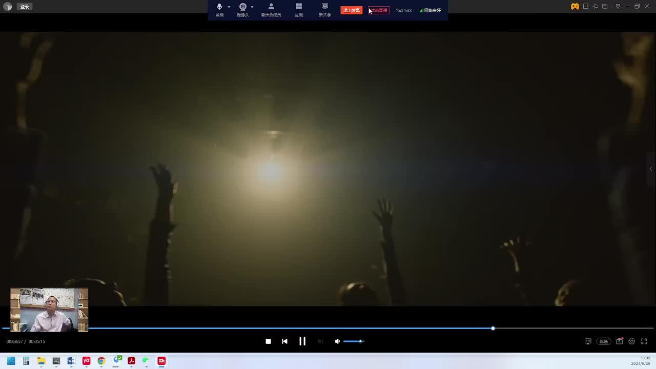Image resolution: width=656 pixels, height=369 pixels.
Task: Open the toolbox icon with red dot
Action: (620, 341)
